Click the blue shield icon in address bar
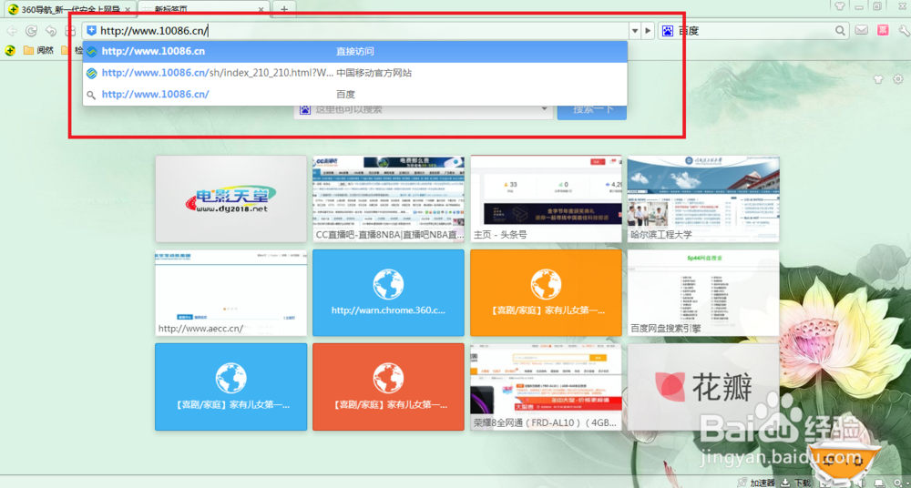911x488 pixels. 91,31
